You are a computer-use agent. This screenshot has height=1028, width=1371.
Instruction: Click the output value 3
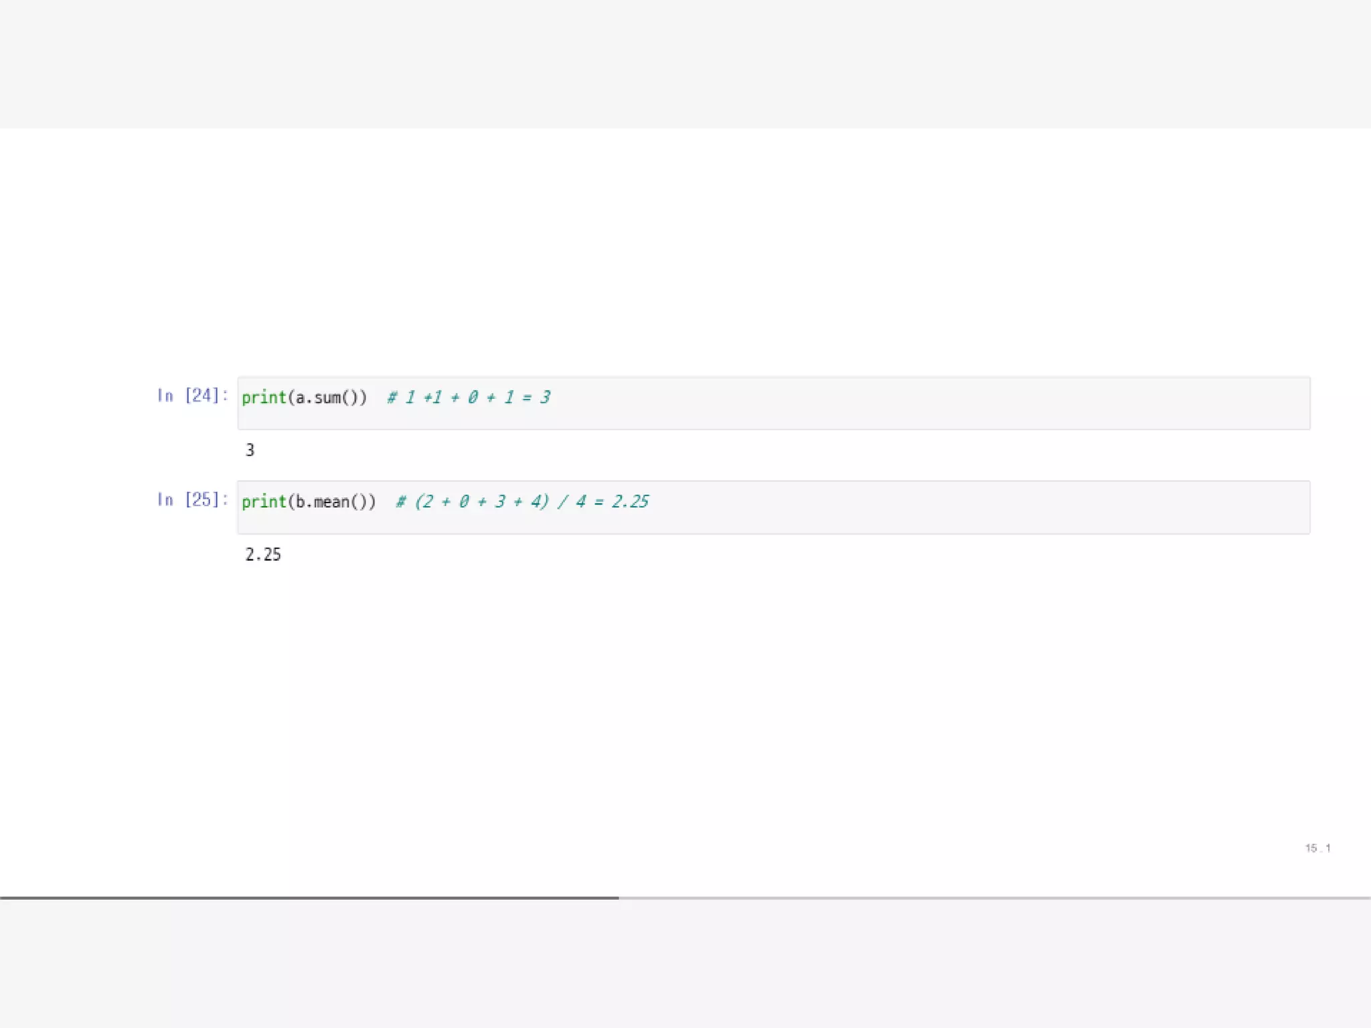click(250, 450)
